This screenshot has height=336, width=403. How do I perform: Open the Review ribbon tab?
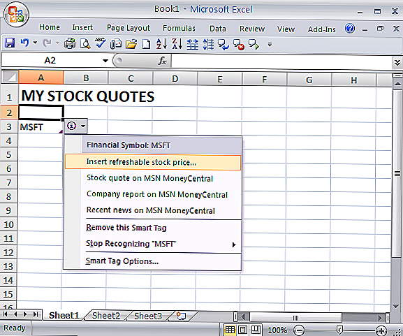pyautogui.click(x=252, y=29)
